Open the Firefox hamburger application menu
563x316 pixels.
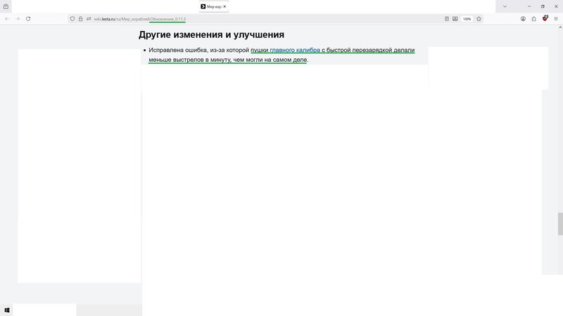[x=556, y=19]
